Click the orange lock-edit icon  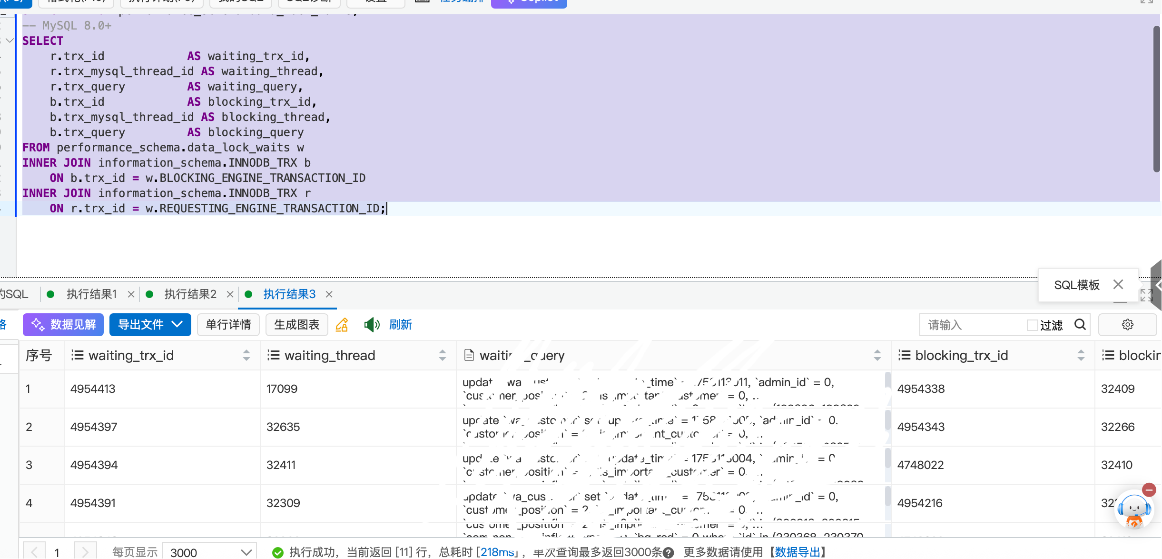pos(342,325)
